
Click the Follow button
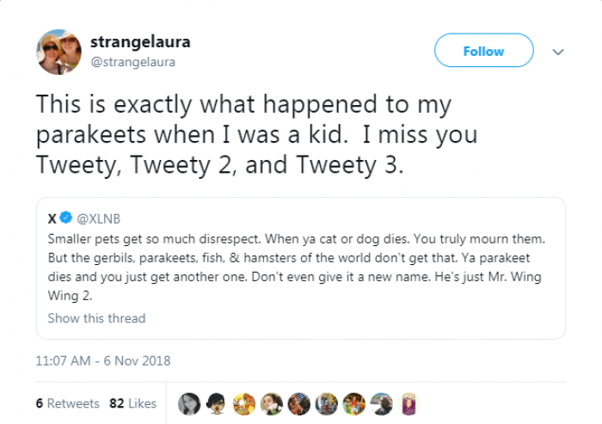(483, 51)
